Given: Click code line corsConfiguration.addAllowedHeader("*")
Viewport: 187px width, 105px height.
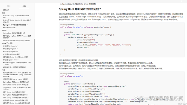Looking at the screenshot, I should [87, 91].
